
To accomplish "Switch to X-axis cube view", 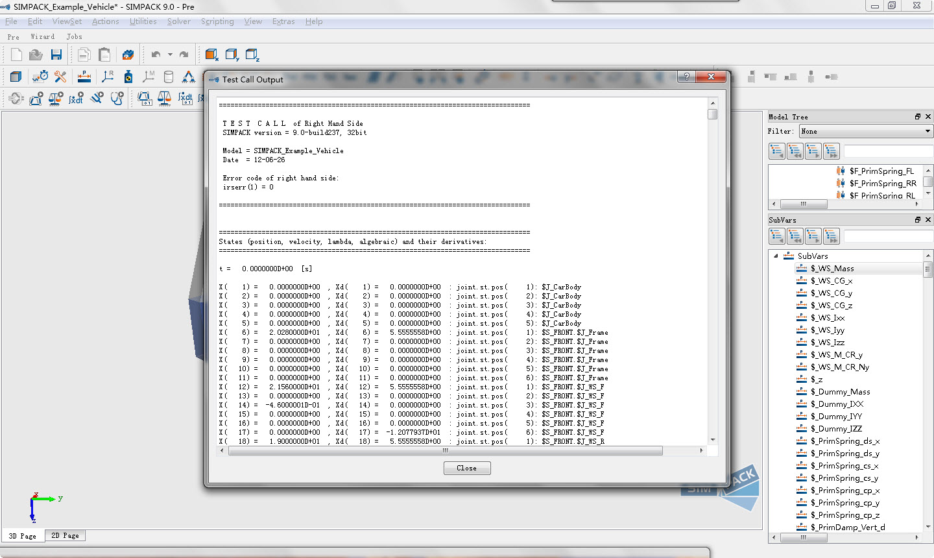I will coord(211,55).
